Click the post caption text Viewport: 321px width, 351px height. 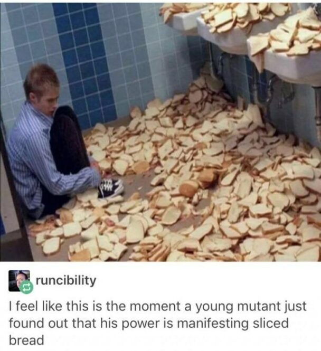[x=157, y=323]
